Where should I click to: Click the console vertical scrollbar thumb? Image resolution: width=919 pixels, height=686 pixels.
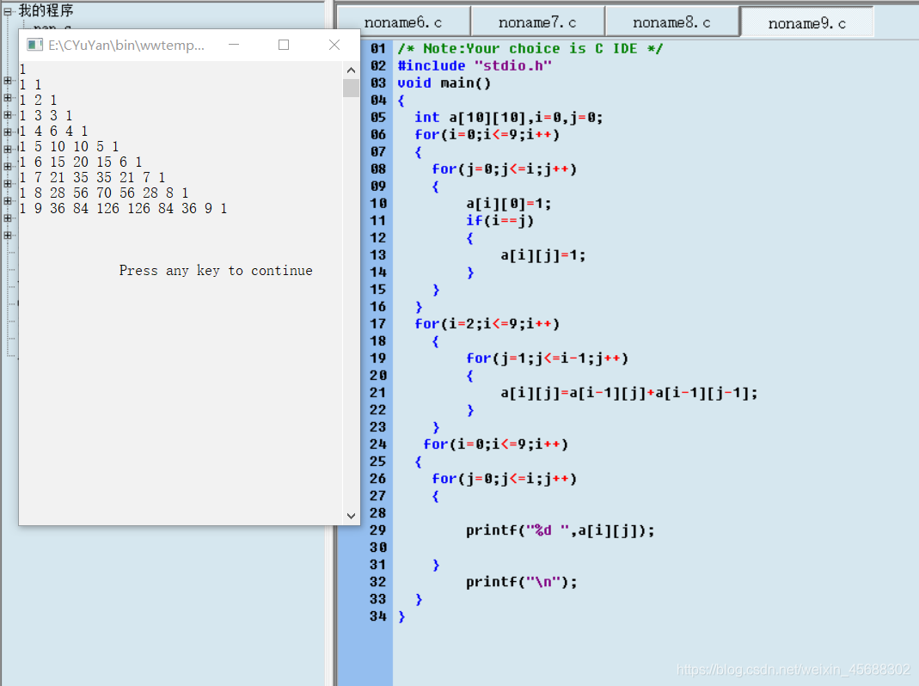(x=351, y=88)
